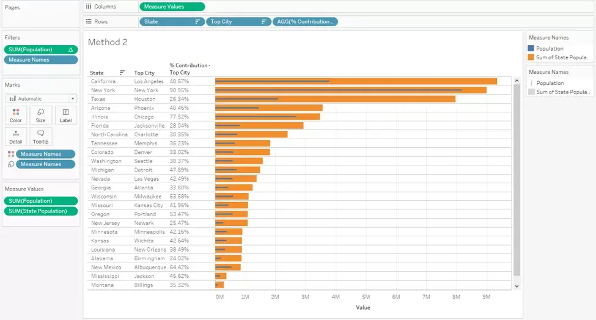This screenshot has height=320, width=596.
Task: Click the sort icon beside State header
Action: (x=122, y=73)
